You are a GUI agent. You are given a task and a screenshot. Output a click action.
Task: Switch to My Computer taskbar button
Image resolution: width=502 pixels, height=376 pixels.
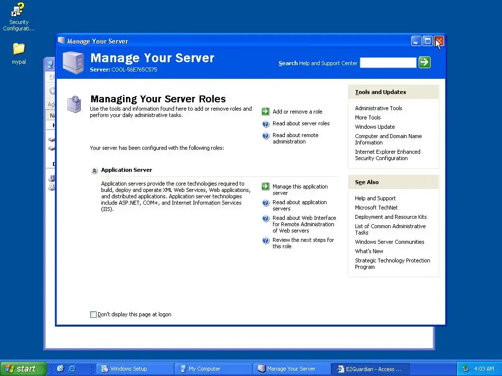pos(214,369)
